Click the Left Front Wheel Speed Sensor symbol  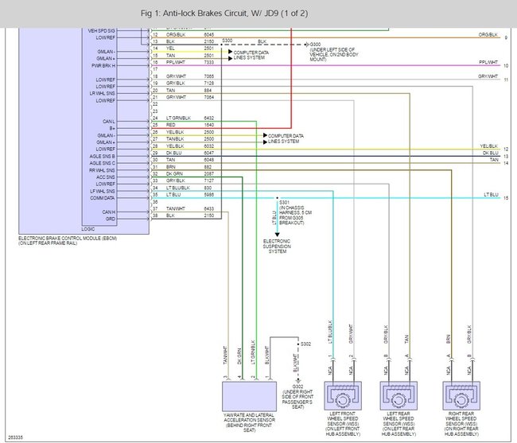click(343, 396)
